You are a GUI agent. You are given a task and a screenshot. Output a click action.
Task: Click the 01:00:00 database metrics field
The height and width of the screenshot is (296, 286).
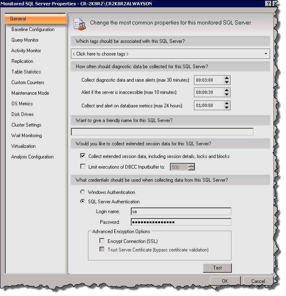tap(209, 105)
